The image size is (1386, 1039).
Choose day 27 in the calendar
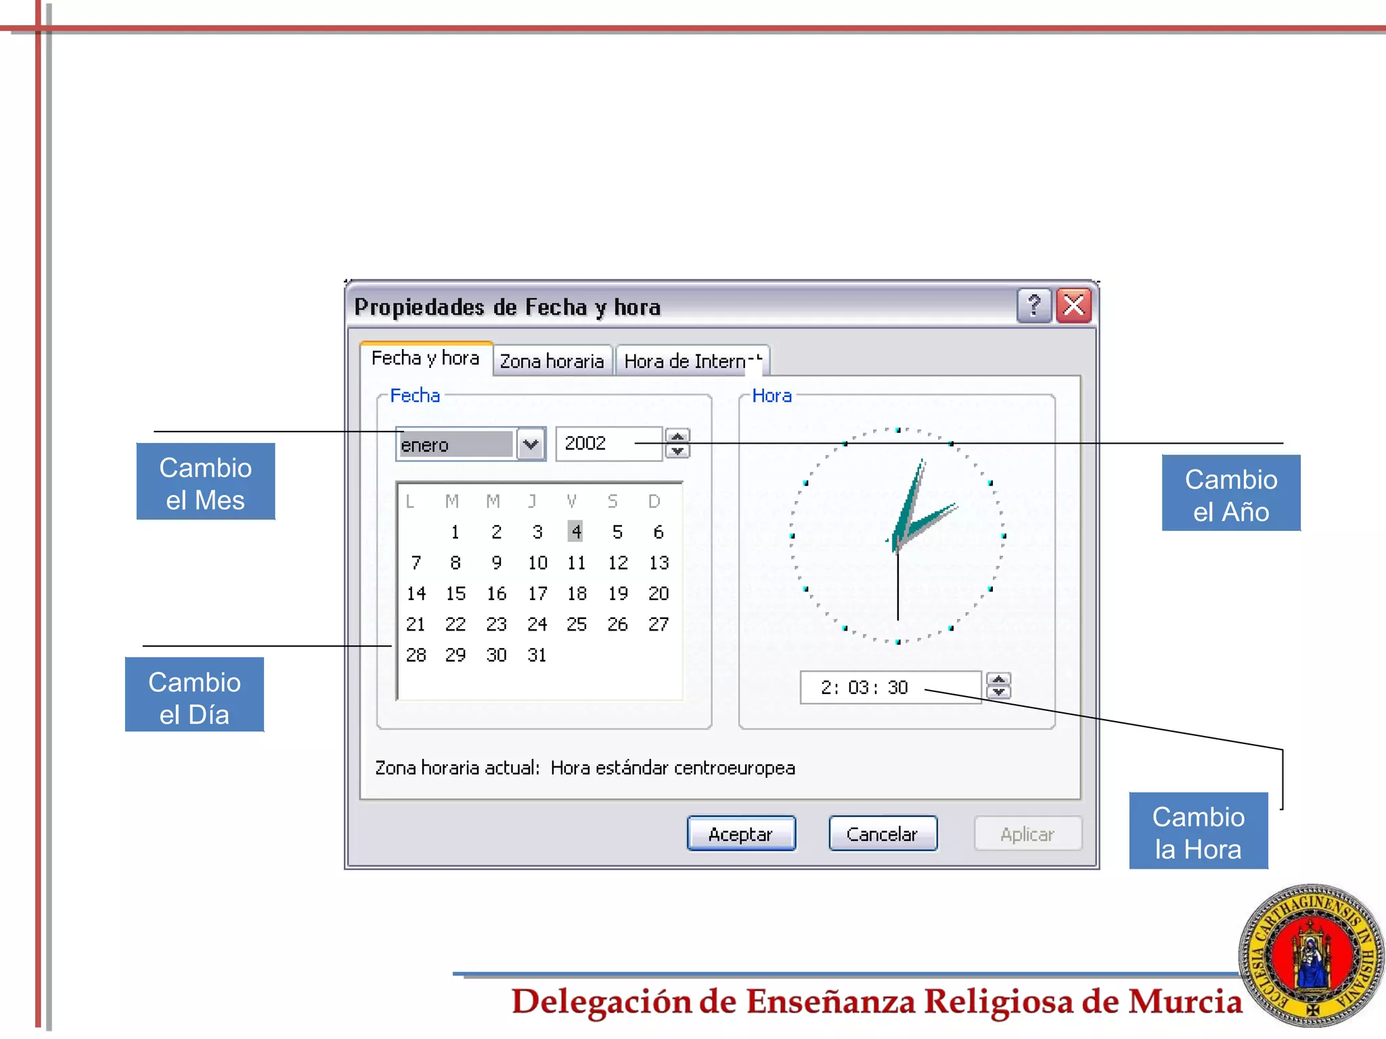(658, 624)
